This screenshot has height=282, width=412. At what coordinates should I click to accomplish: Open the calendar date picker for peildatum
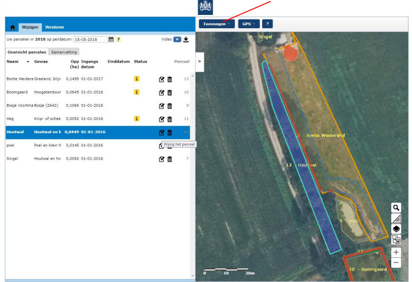(111, 40)
